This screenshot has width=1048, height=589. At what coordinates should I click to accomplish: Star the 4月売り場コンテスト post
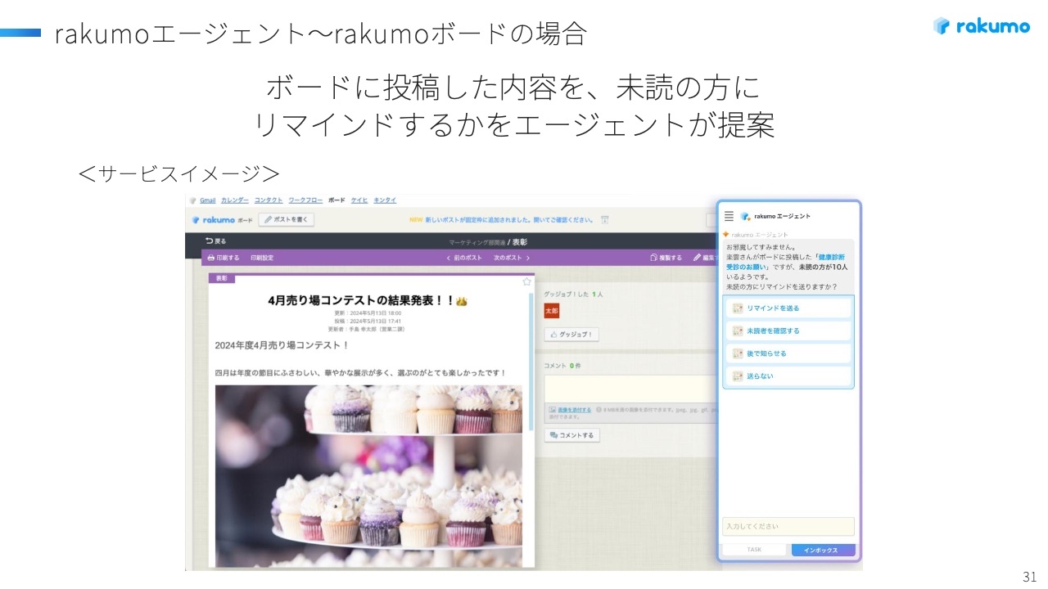[526, 281]
